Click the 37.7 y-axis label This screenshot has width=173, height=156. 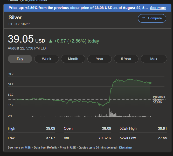click(x=10, y=105)
